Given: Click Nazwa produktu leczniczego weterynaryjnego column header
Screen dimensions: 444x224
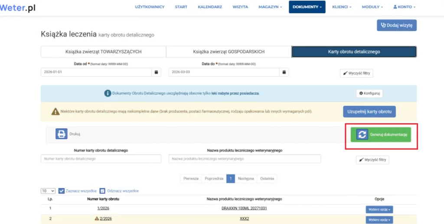Looking at the screenshot, I should (x=244, y=199).
